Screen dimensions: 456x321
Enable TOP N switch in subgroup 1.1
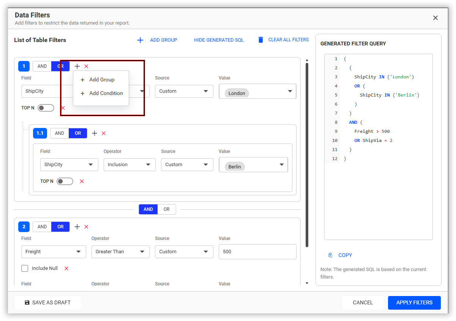click(x=65, y=181)
